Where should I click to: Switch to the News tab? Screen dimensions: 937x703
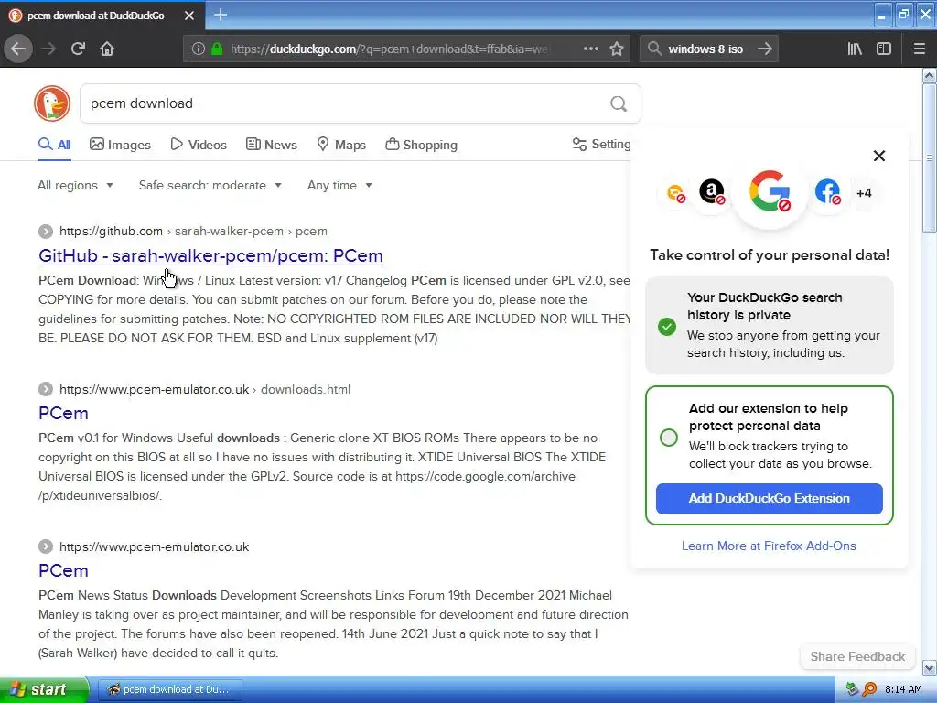pos(271,145)
